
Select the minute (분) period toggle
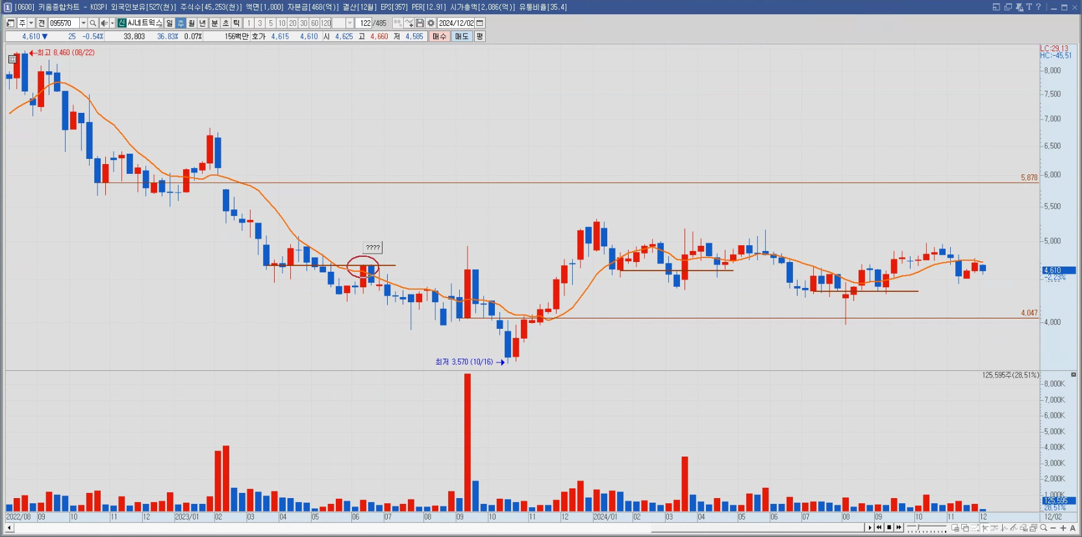click(x=215, y=23)
